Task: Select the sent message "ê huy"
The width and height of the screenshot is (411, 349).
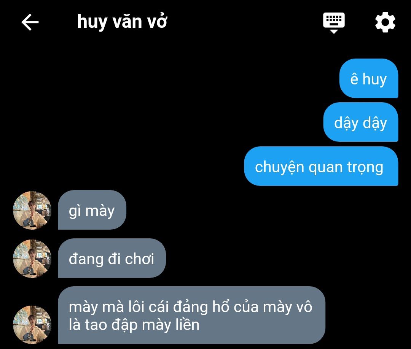Action: 369,78
